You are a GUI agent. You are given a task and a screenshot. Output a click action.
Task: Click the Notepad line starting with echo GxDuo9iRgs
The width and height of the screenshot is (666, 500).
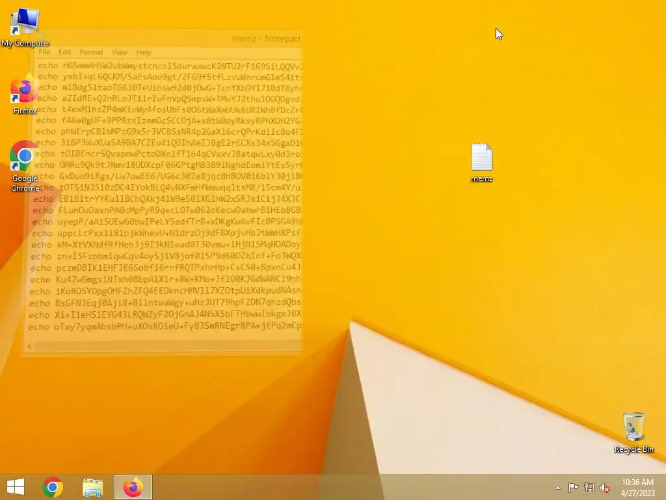(168, 176)
